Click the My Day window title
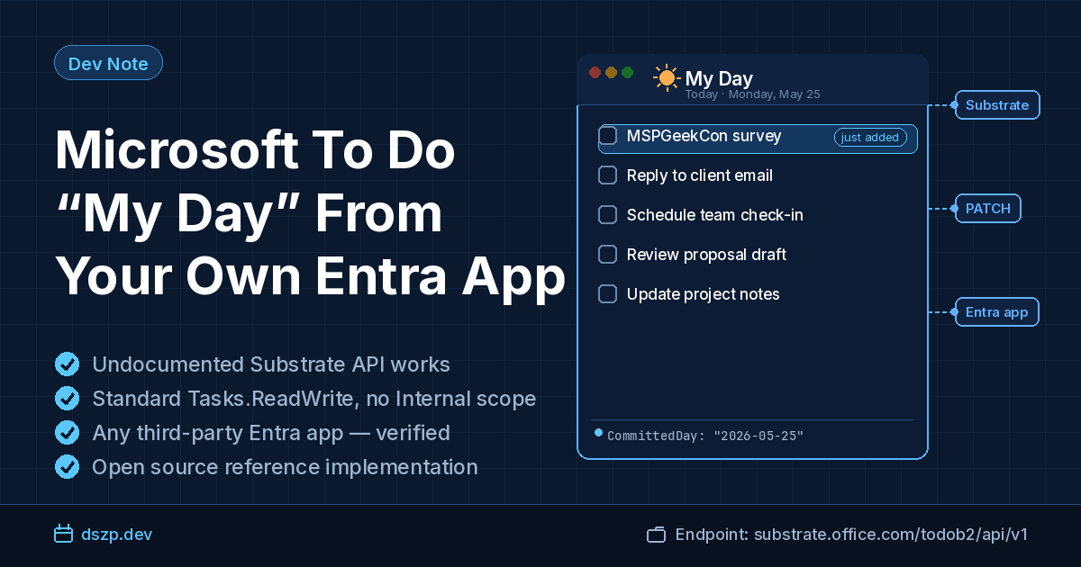 719,78
